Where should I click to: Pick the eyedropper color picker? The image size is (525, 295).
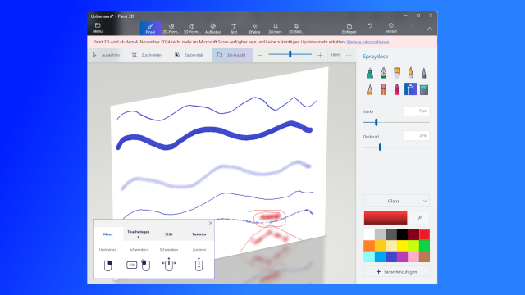[x=419, y=218]
